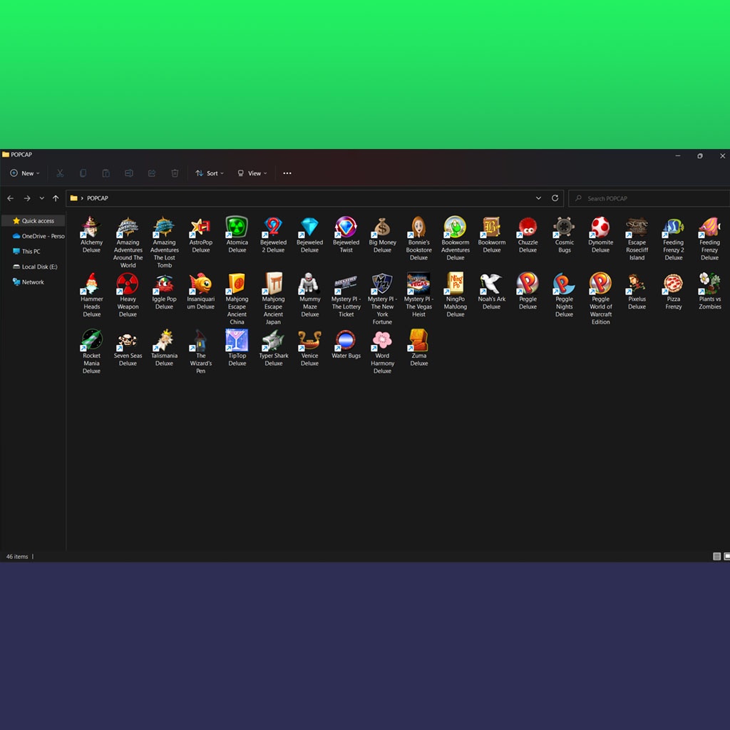The width and height of the screenshot is (730, 730).
Task: Click the Search POPCAP input field
Action: (x=649, y=198)
